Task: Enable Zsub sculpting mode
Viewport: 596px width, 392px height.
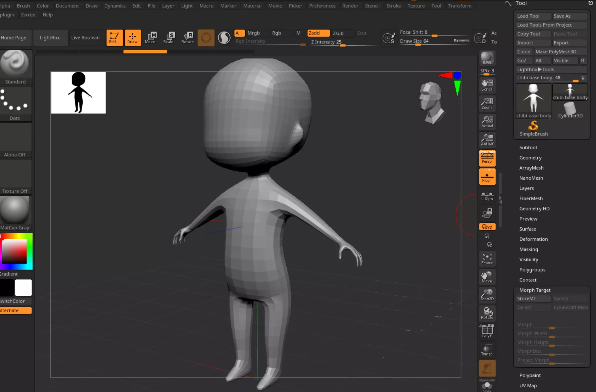Action: tap(338, 33)
